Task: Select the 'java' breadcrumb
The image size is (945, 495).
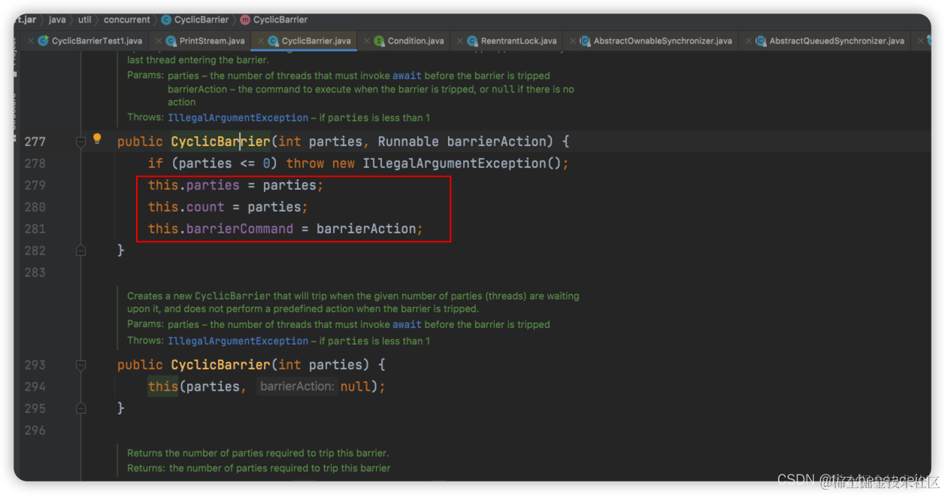Action: 57,20
